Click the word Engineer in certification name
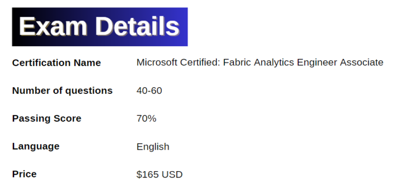This screenshot has width=395, height=190. pos(317,63)
